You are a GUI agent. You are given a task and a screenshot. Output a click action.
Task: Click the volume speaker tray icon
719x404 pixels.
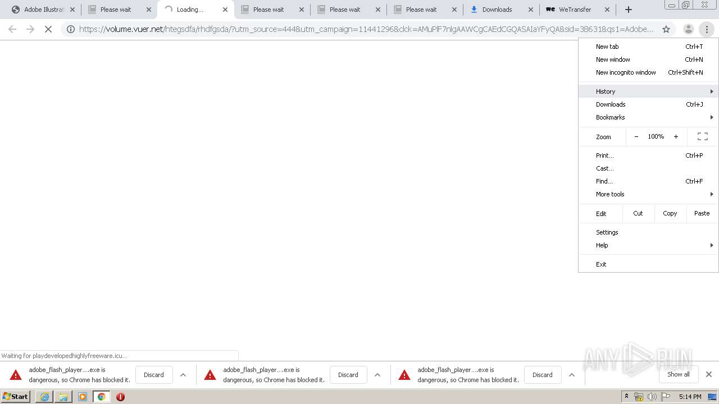652,397
